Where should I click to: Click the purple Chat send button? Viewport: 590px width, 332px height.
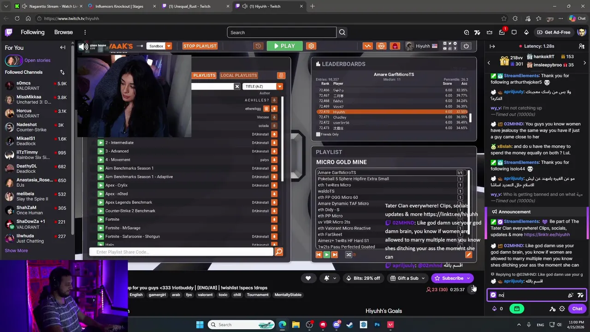point(577,308)
